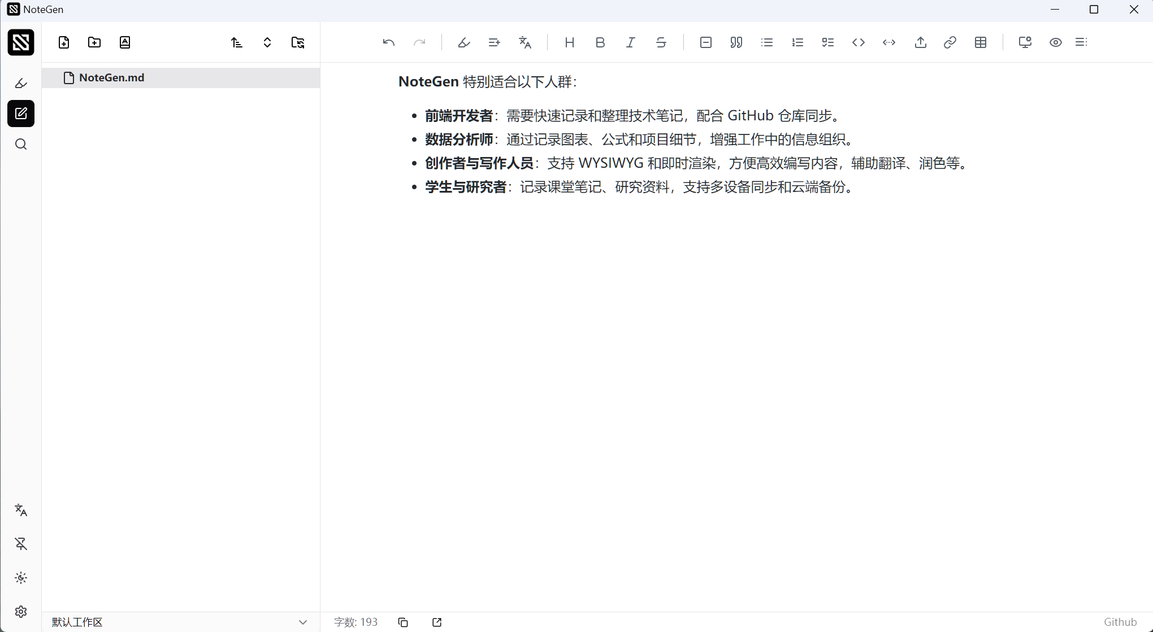Insert an ordered numbered list
Viewport: 1153px width, 632px height.
[x=797, y=42]
